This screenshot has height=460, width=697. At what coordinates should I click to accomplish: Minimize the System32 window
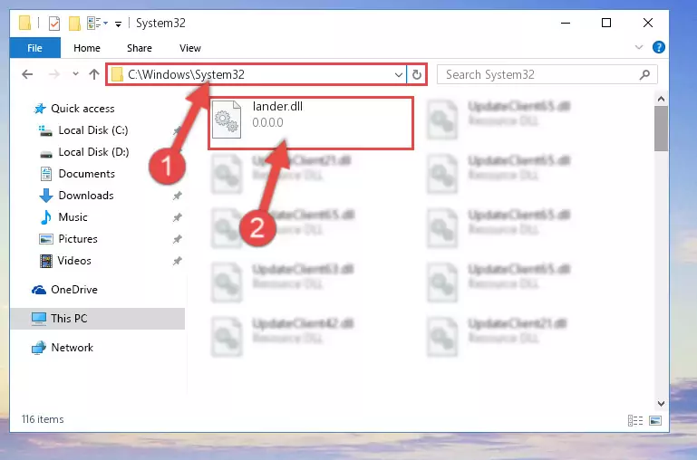click(x=566, y=23)
